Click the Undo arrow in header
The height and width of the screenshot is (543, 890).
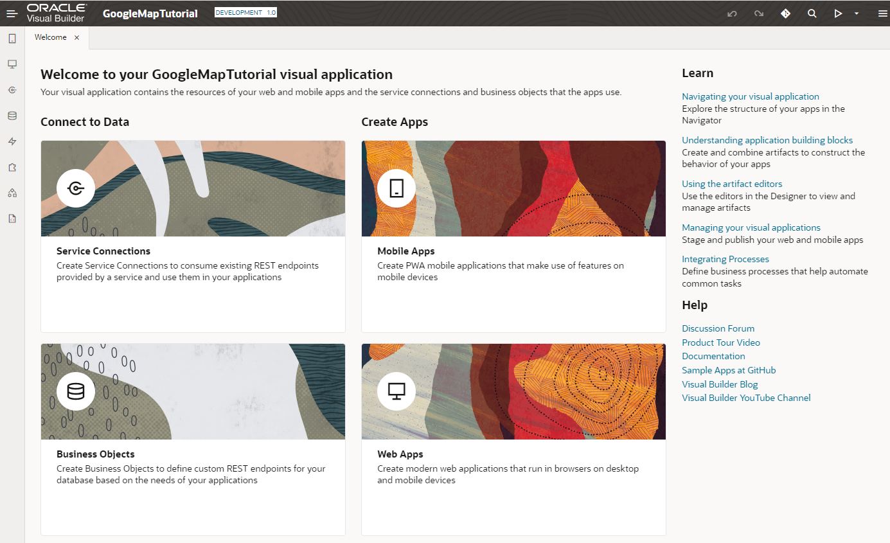732,13
